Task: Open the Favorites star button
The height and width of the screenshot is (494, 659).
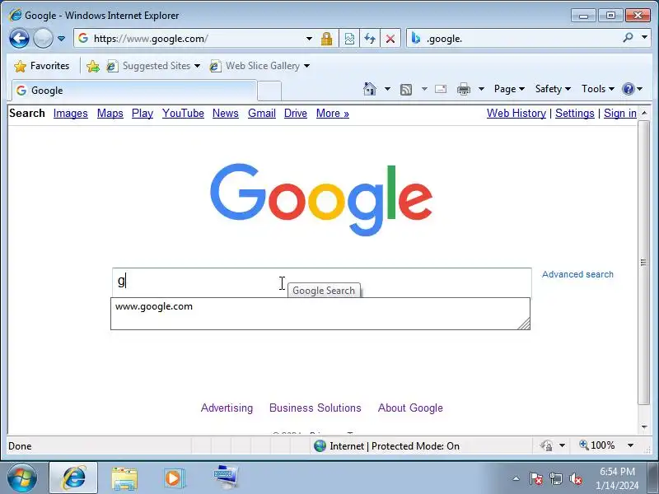Action: (41, 66)
